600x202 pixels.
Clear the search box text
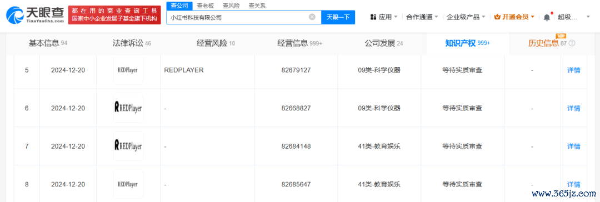coord(312,17)
